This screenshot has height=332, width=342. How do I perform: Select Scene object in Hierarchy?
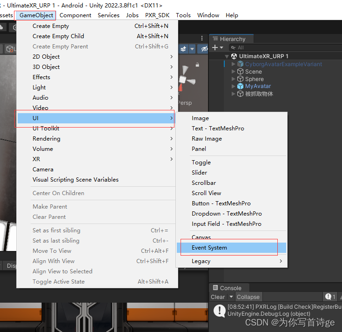(x=253, y=72)
